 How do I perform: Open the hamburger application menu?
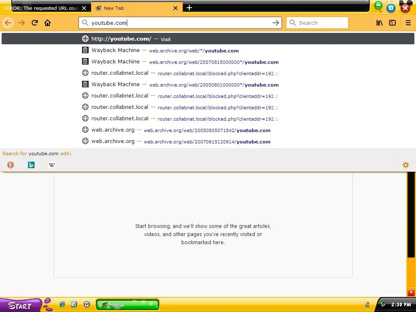408,23
